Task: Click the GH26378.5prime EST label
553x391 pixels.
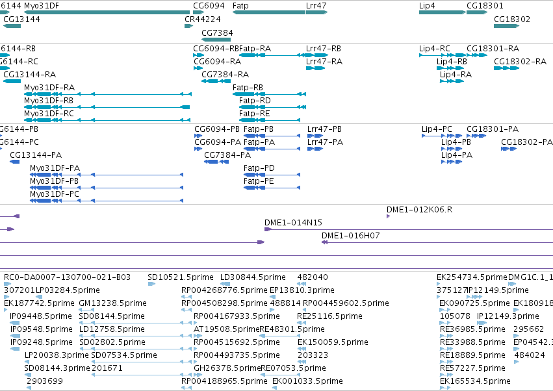Action: click(227, 368)
